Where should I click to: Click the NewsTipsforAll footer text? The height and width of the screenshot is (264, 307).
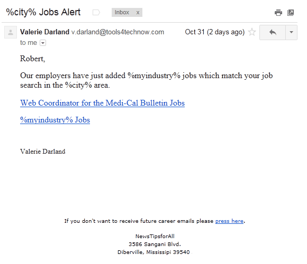(155, 236)
